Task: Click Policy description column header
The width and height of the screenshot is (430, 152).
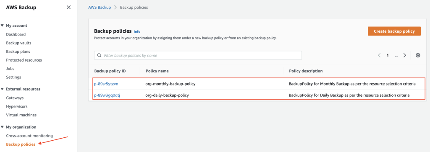Action: click(306, 71)
